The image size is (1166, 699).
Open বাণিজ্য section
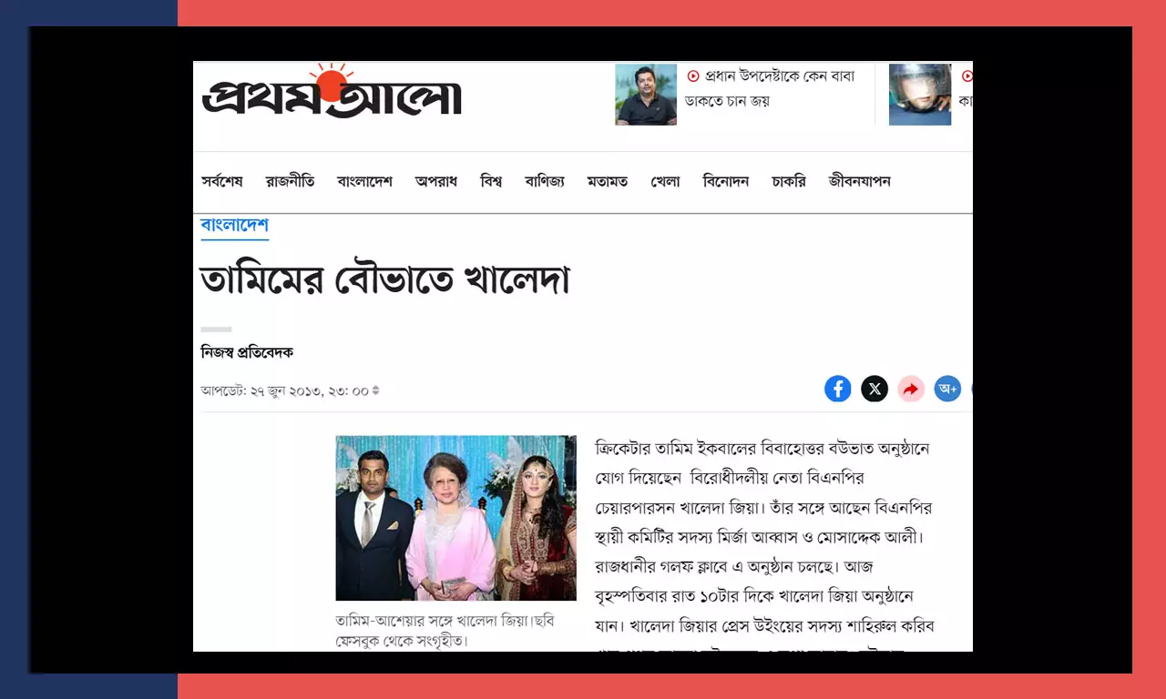(x=545, y=181)
